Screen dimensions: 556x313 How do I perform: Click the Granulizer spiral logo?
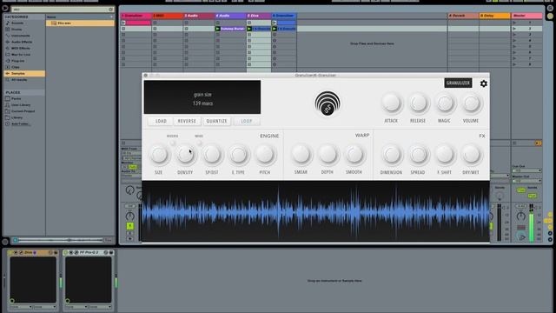click(x=328, y=103)
